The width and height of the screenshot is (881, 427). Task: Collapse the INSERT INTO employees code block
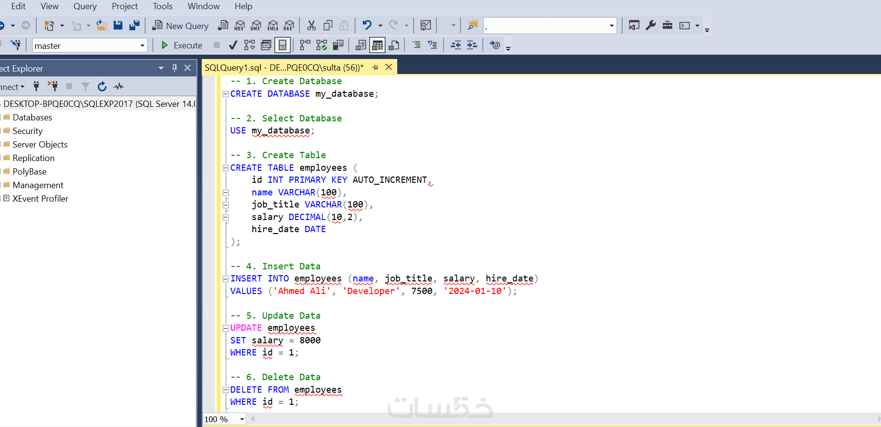(225, 279)
